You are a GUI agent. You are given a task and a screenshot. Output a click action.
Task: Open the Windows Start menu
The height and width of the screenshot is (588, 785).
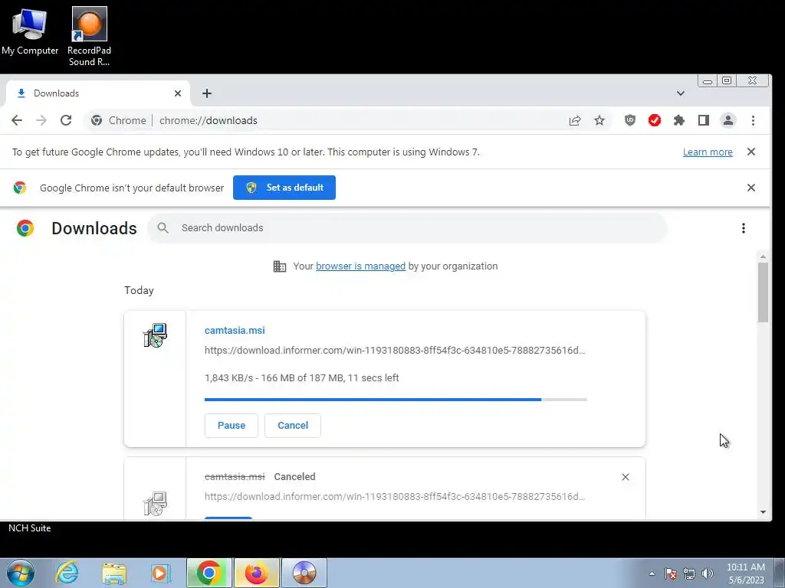tap(21, 573)
